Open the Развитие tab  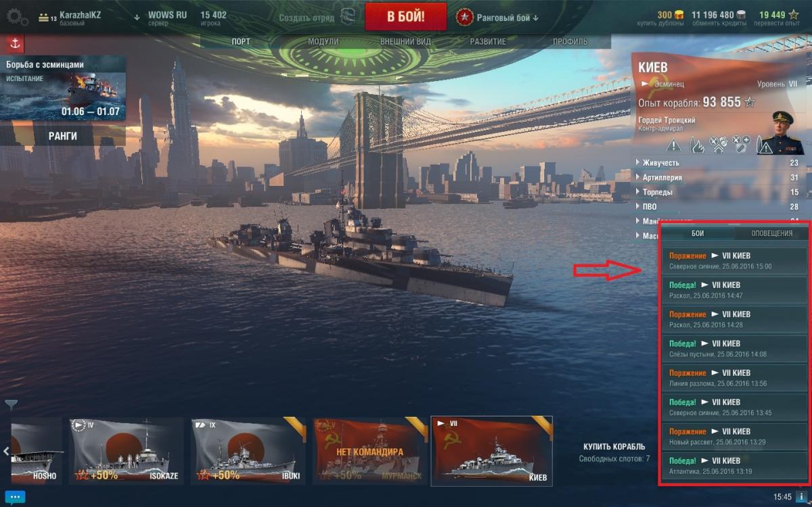click(x=489, y=41)
